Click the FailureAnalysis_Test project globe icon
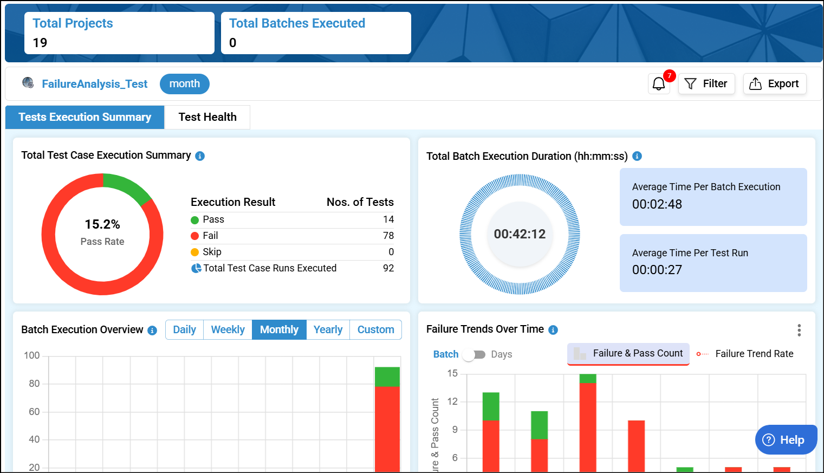 point(28,83)
